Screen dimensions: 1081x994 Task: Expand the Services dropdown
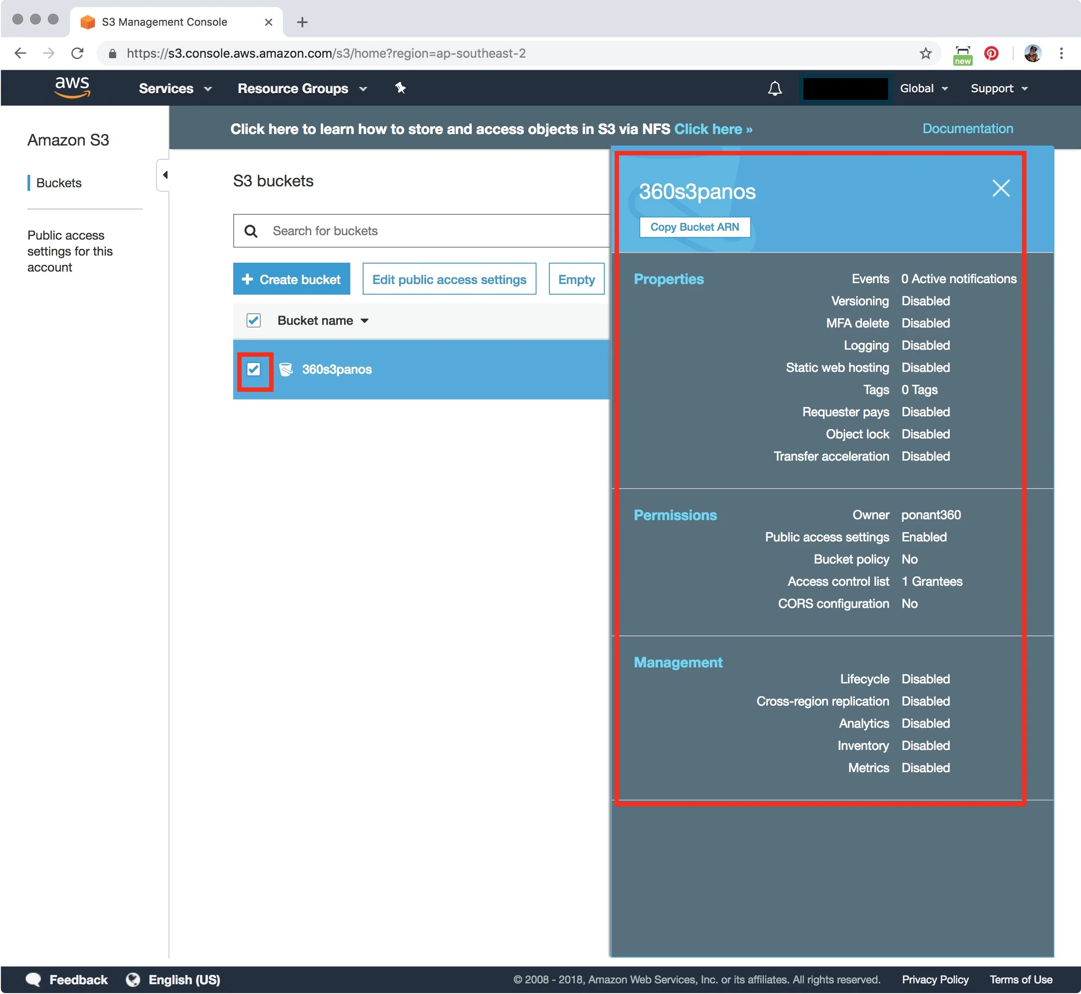pos(175,88)
